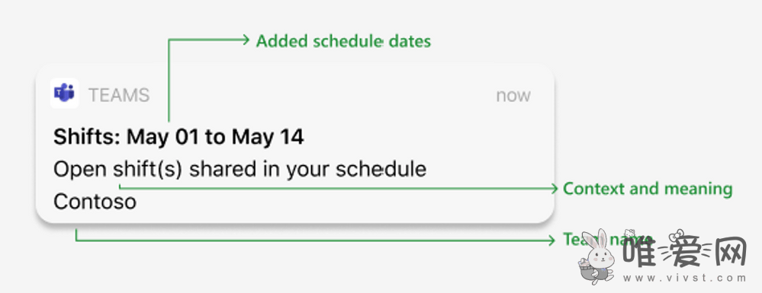The image size is (762, 293).
Task: Click the 唯爱网 watermark text
Action: click(685, 253)
